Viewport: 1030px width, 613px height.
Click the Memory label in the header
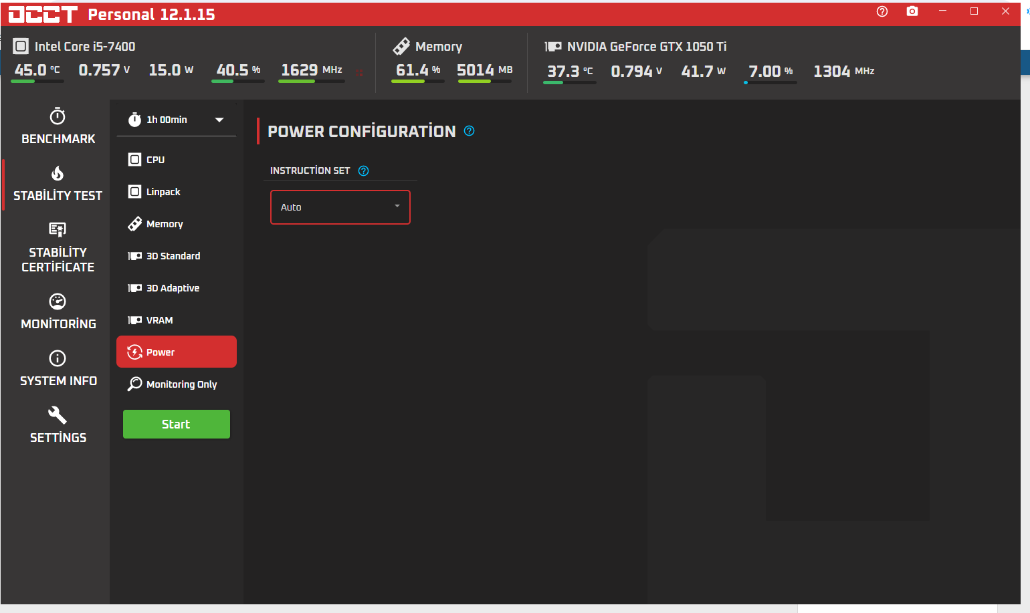coord(439,47)
